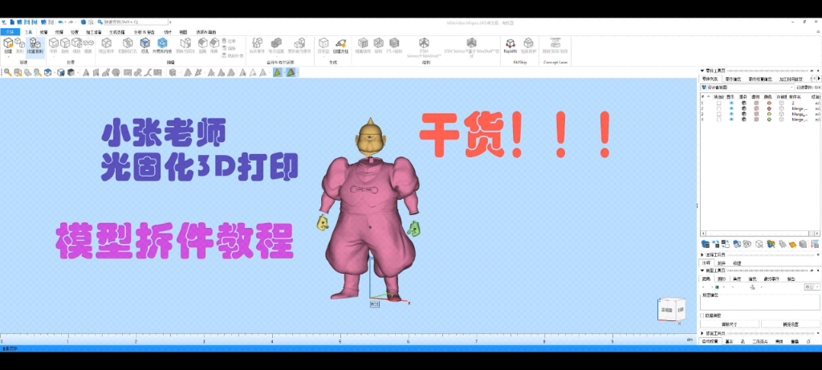Open the 设计者视图 dropdown in part list
The width and height of the screenshot is (822, 370).
pyautogui.click(x=747, y=87)
